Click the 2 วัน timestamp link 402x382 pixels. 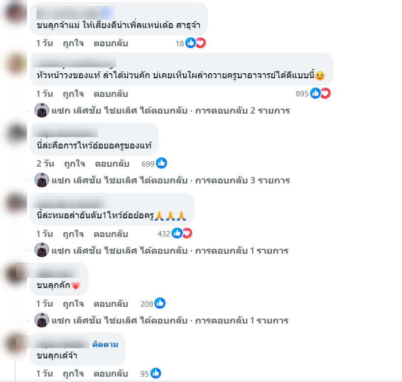pos(45,164)
